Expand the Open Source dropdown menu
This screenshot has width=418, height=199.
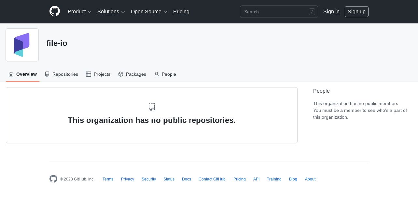(149, 12)
